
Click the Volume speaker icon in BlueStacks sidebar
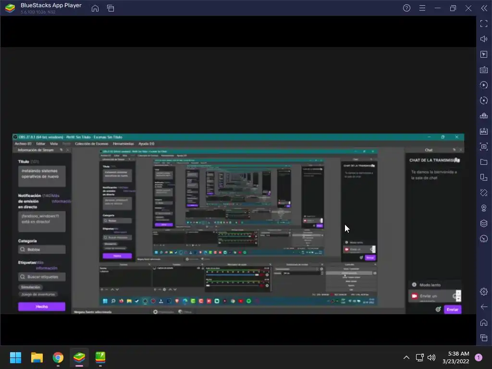(x=484, y=39)
